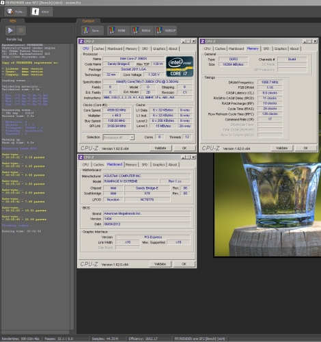Open About tab in the motherboard CPU-Z window
Image resolution: width=321 pixels, height=342 pixels.
click(173, 165)
